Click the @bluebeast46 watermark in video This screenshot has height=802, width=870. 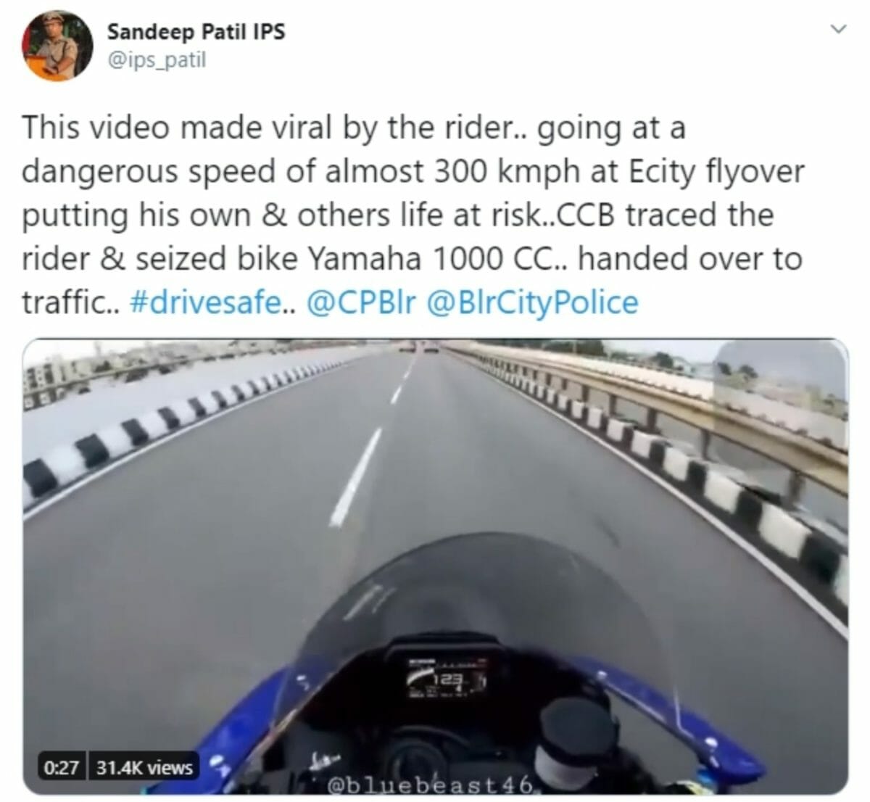431,785
